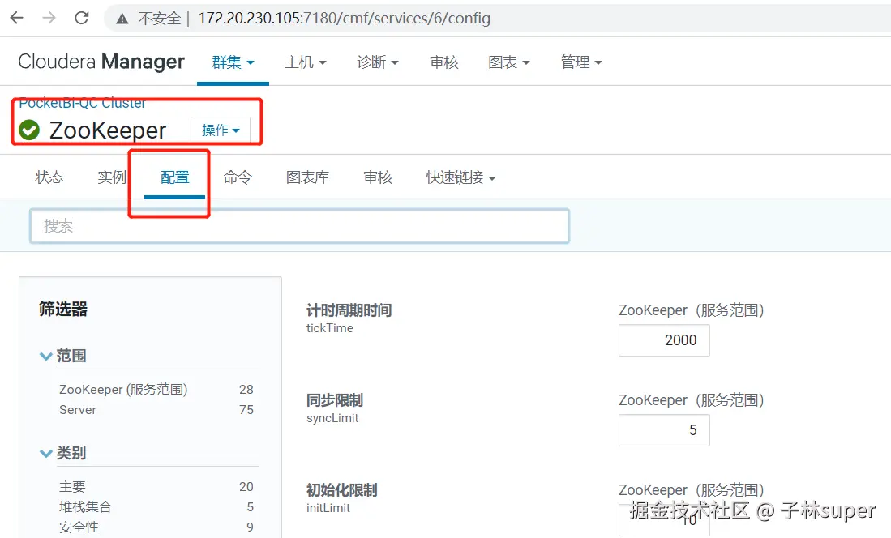This screenshot has height=538, width=891.
Task: Click the tickTime value field 2000
Action: point(664,340)
